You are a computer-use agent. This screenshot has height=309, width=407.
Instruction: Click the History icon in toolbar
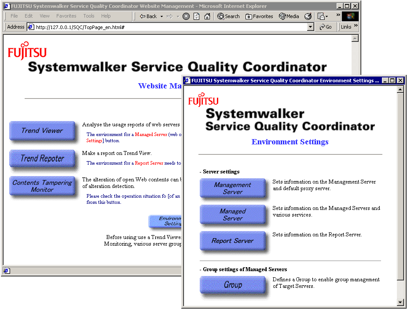[308, 16]
